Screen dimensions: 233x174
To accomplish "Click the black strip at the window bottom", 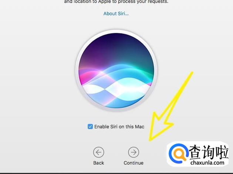I will pos(116,173).
